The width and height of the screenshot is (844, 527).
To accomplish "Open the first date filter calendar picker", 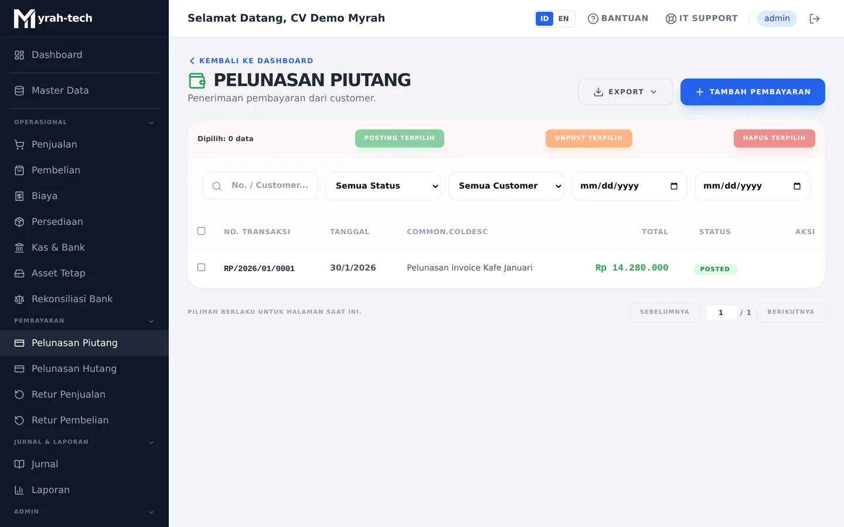I will tap(674, 186).
